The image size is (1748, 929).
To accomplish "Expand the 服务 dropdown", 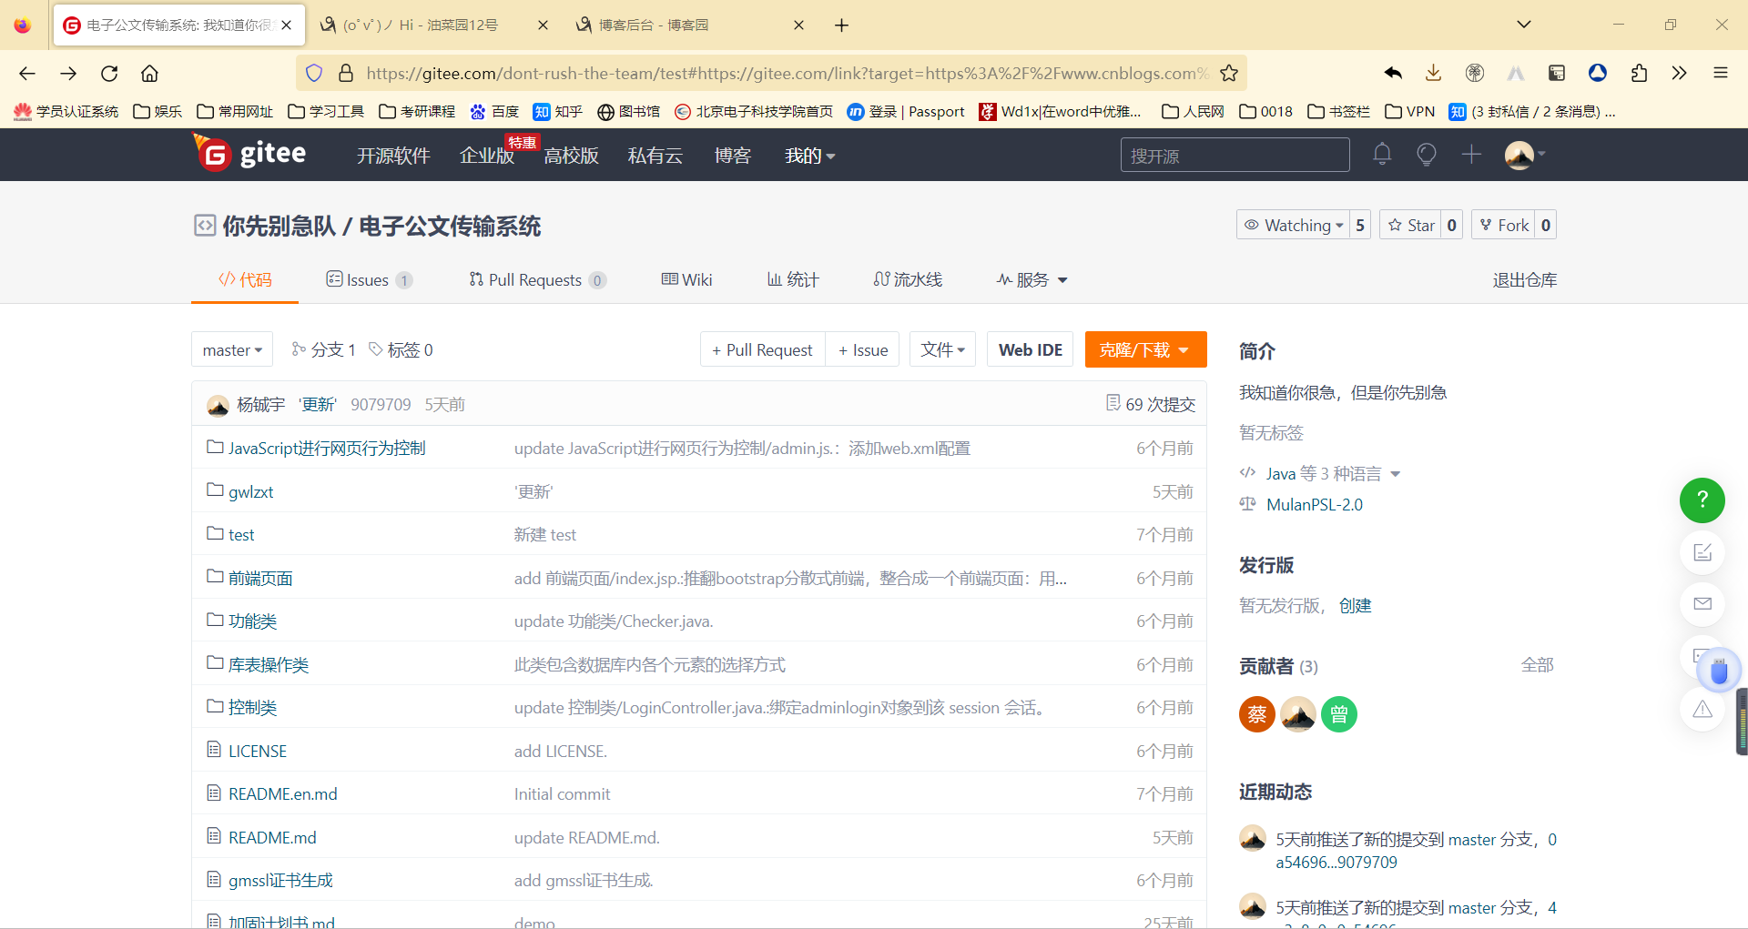I will coord(1032,279).
